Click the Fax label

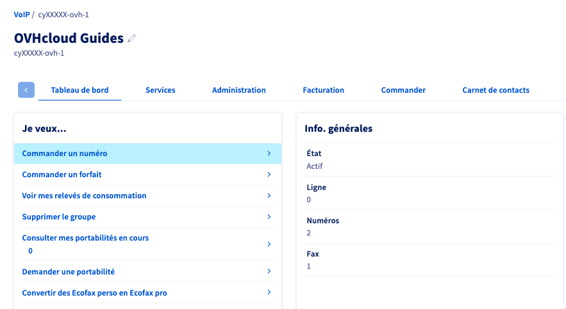click(313, 254)
